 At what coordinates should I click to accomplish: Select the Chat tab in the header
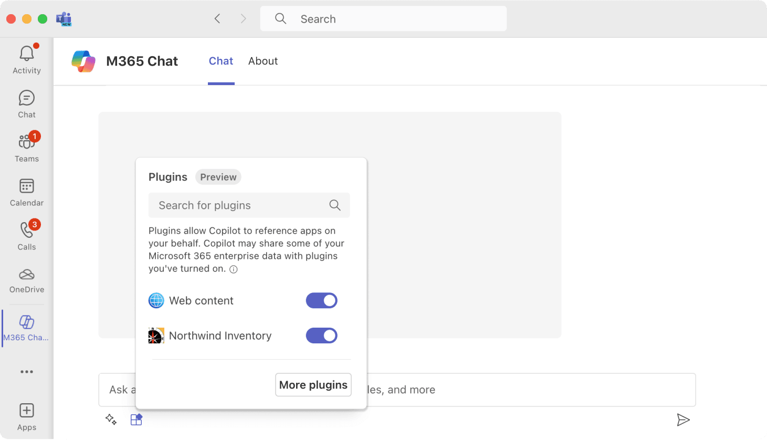pyautogui.click(x=220, y=61)
